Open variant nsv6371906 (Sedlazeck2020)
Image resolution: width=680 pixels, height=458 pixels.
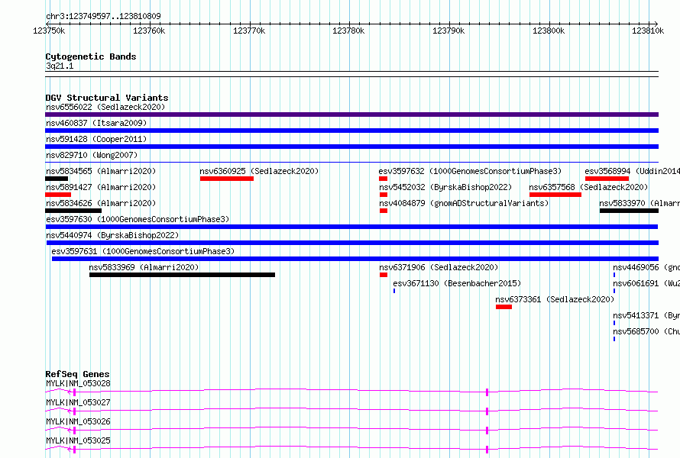(439, 267)
